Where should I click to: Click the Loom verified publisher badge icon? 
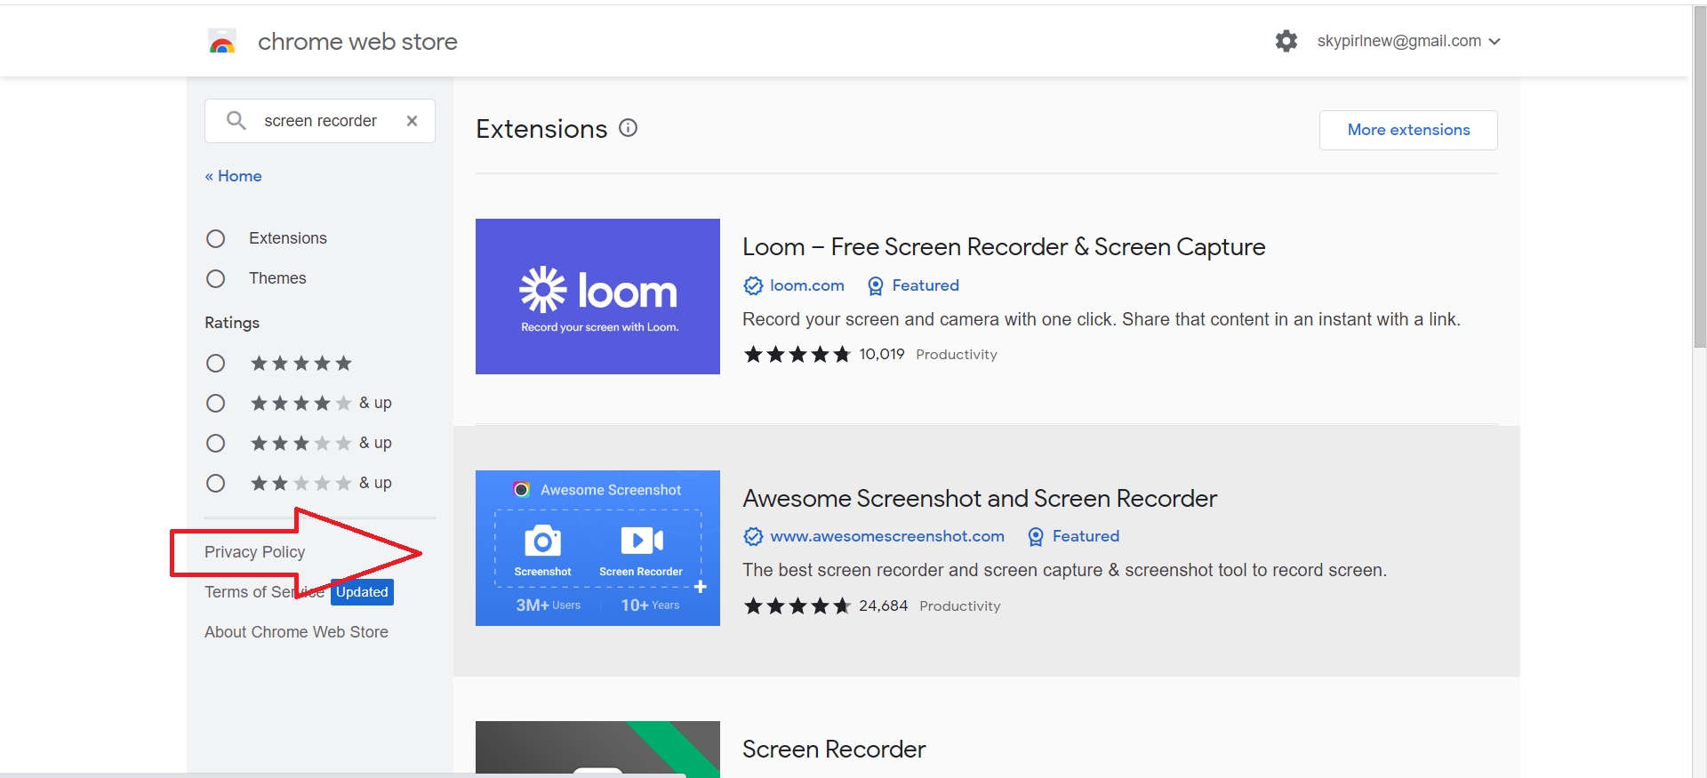coord(753,285)
